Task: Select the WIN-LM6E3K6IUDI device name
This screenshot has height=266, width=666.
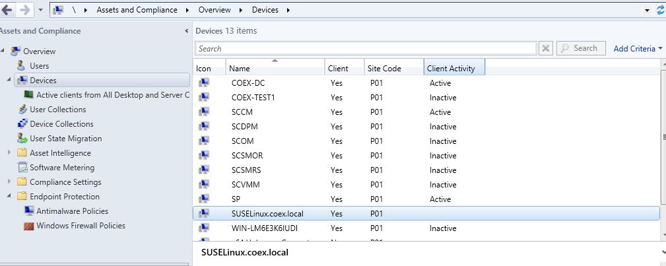Action: [x=264, y=228]
